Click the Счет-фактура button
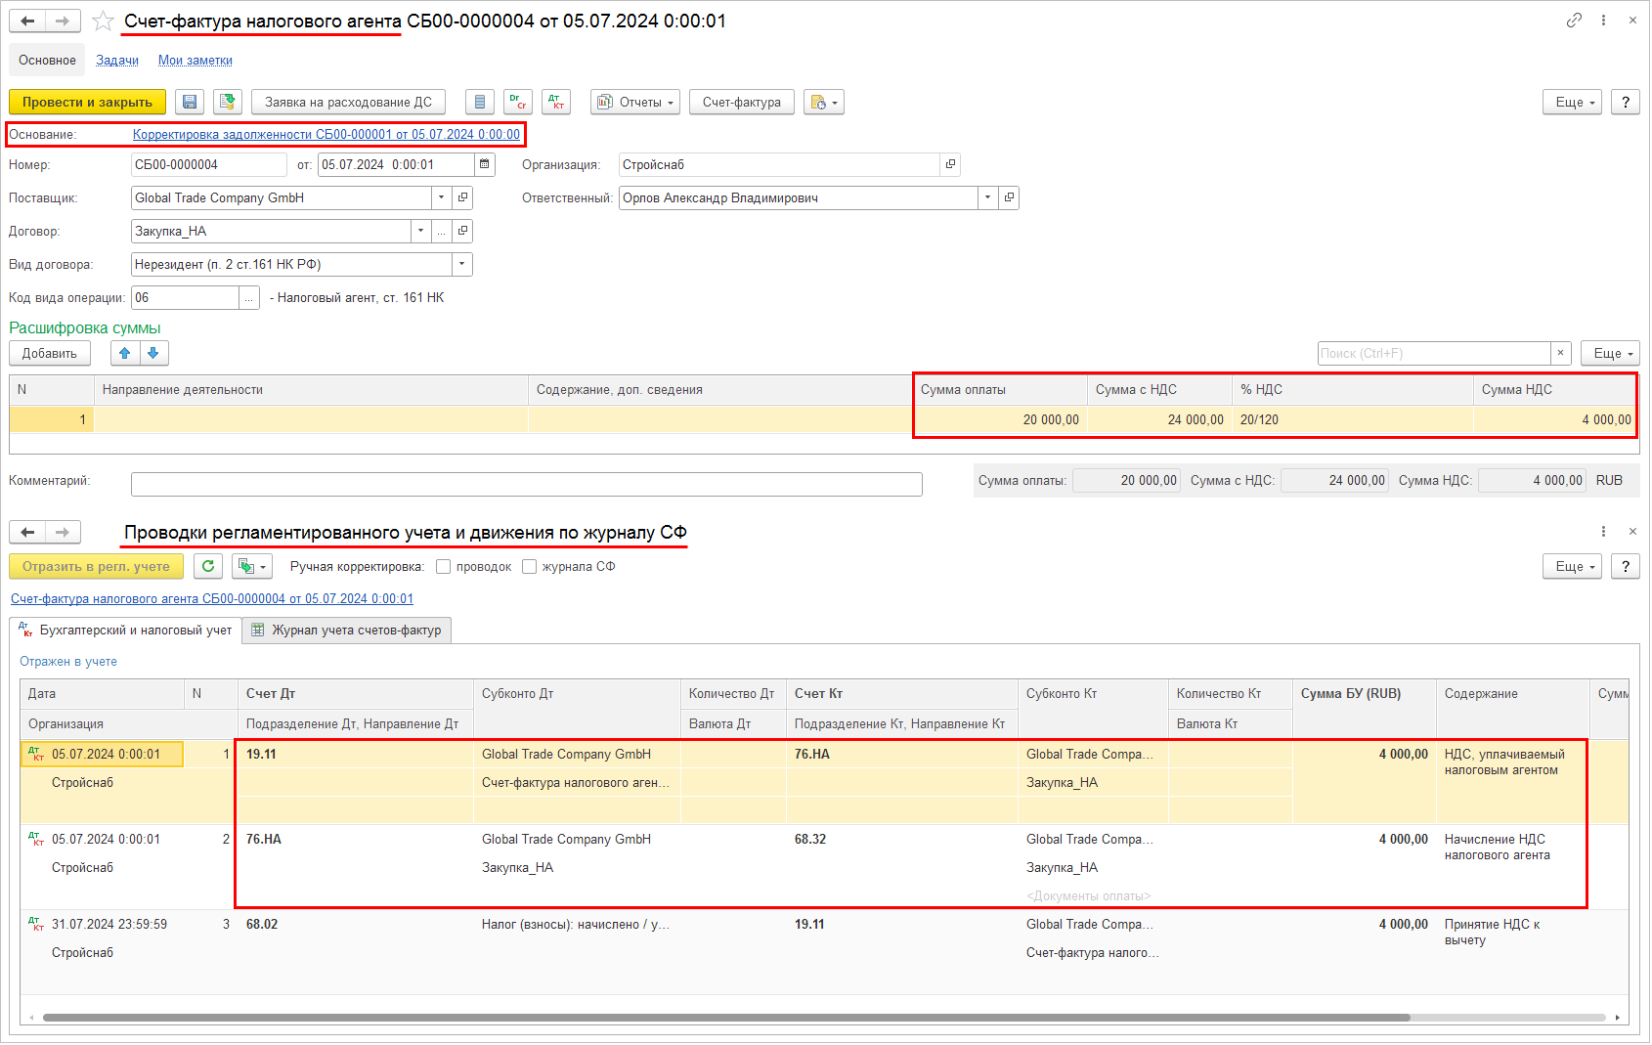 742,102
